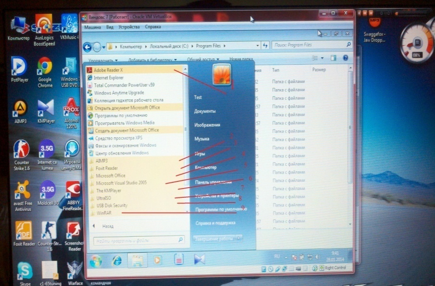Viewport: 435px width, 286px height.
Task: Open the PotPlayer desktop icon
Action: [19, 70]
